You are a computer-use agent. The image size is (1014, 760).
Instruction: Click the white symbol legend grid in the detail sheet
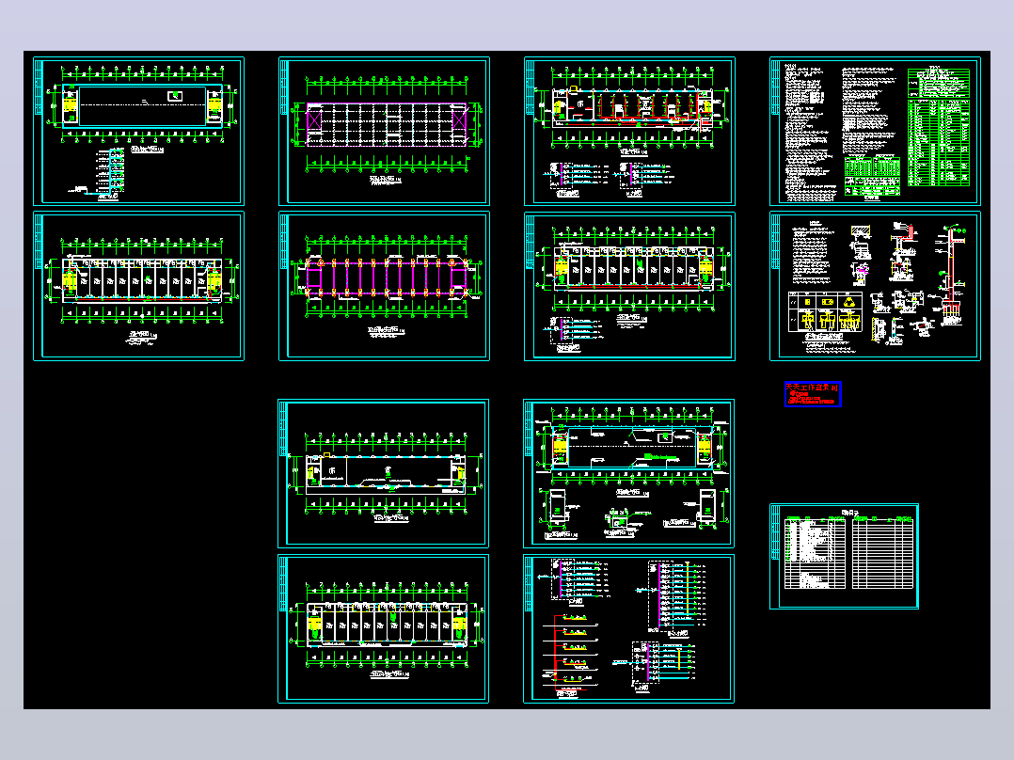tap(825, 311)
